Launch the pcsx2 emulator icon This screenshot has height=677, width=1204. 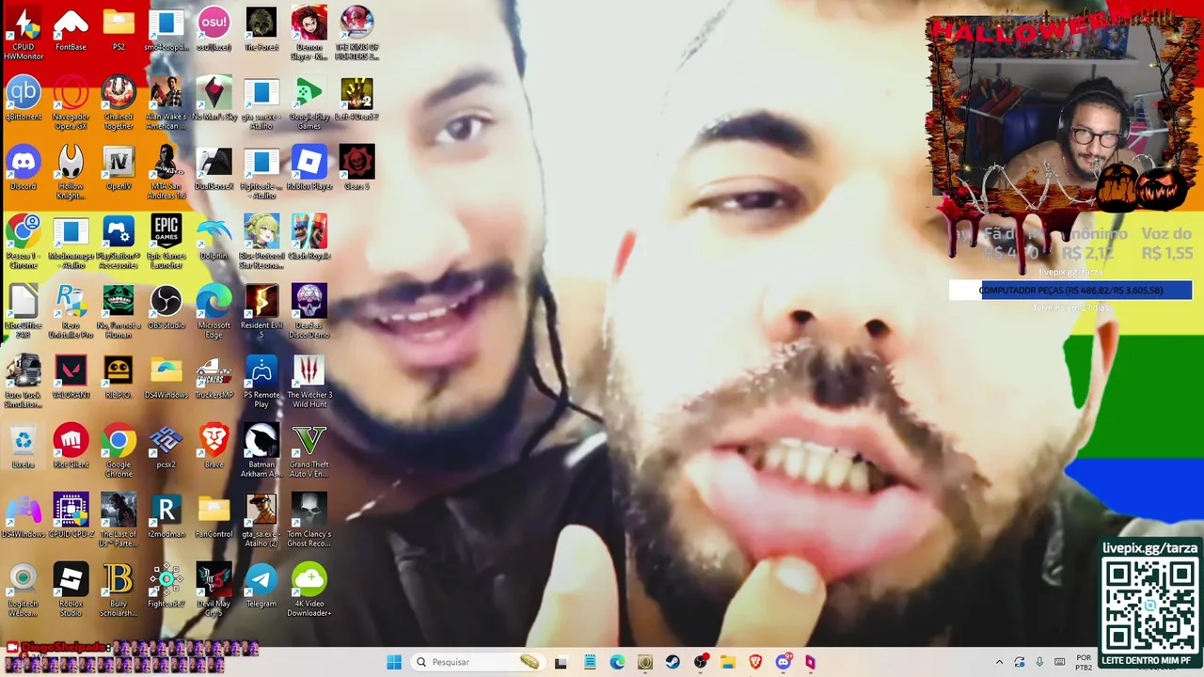click(166, 448)
